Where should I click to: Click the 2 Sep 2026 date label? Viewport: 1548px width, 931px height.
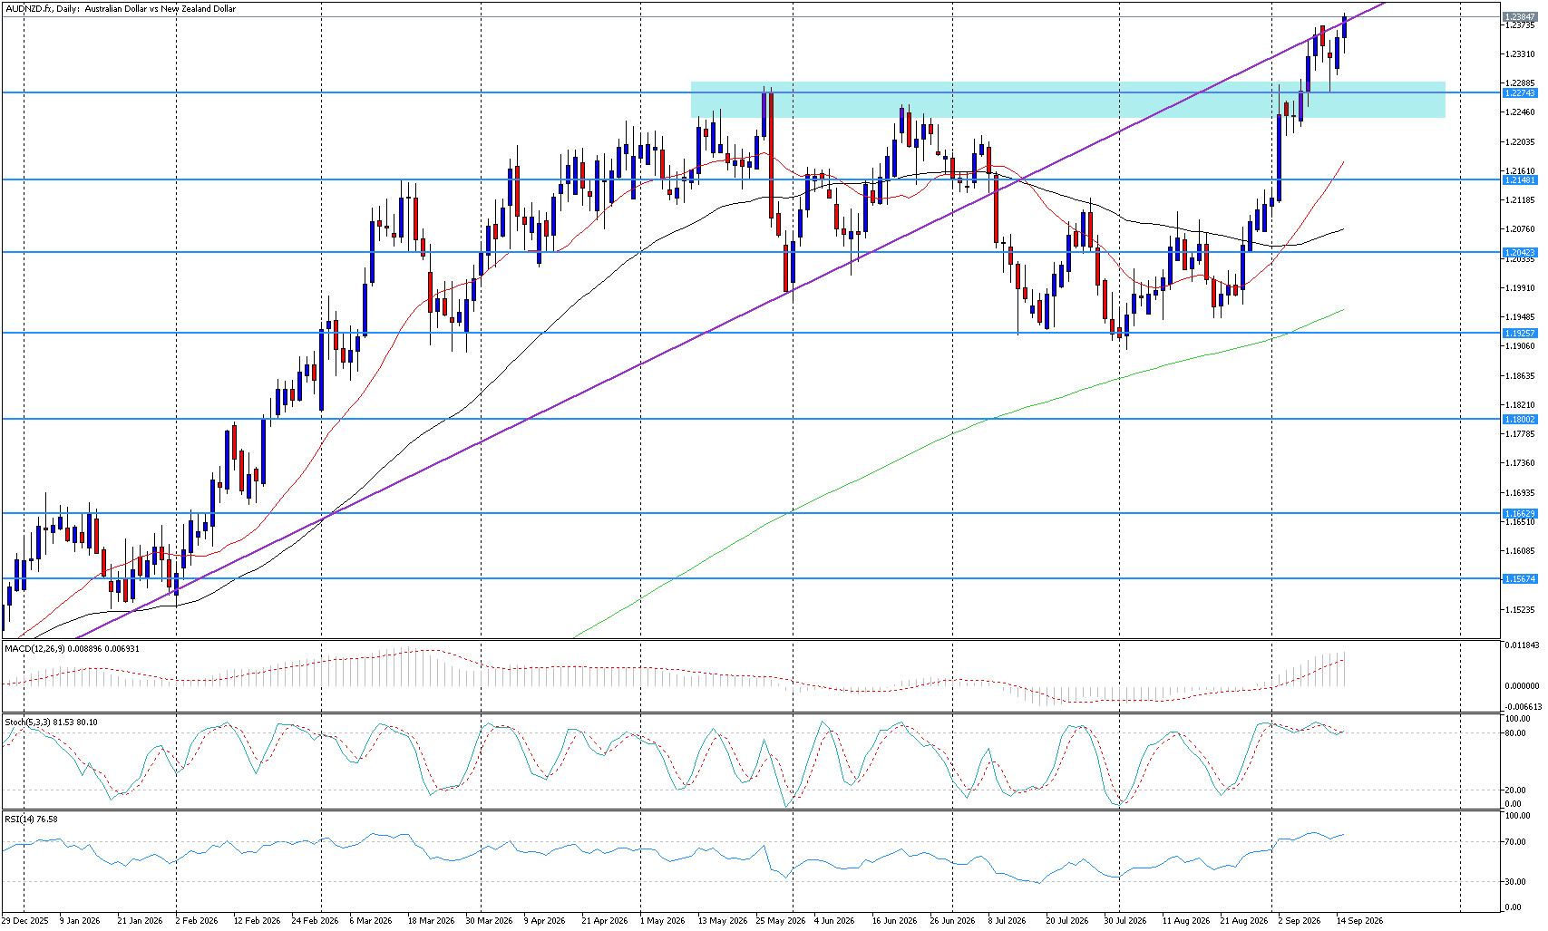click(1300, 921)
